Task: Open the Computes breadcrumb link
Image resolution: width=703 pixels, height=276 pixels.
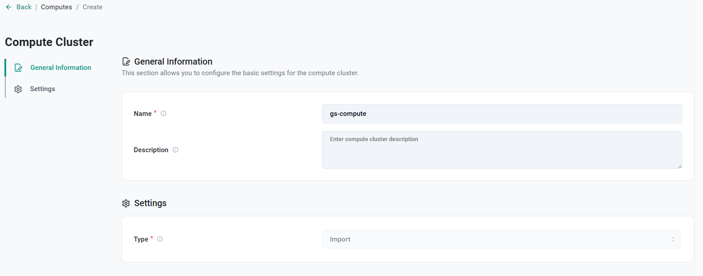Action: tap(56, 7)
